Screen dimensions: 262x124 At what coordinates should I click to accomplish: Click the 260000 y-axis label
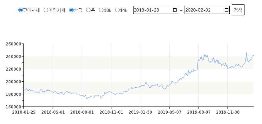[x=13, y=44]
